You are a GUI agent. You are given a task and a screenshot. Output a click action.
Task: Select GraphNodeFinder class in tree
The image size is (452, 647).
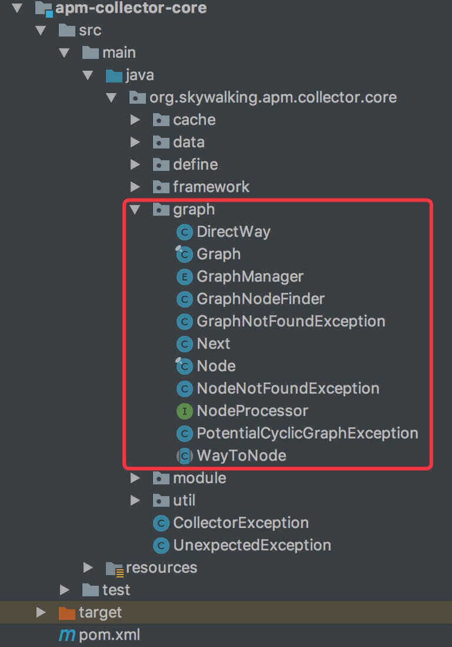[260, 299]
